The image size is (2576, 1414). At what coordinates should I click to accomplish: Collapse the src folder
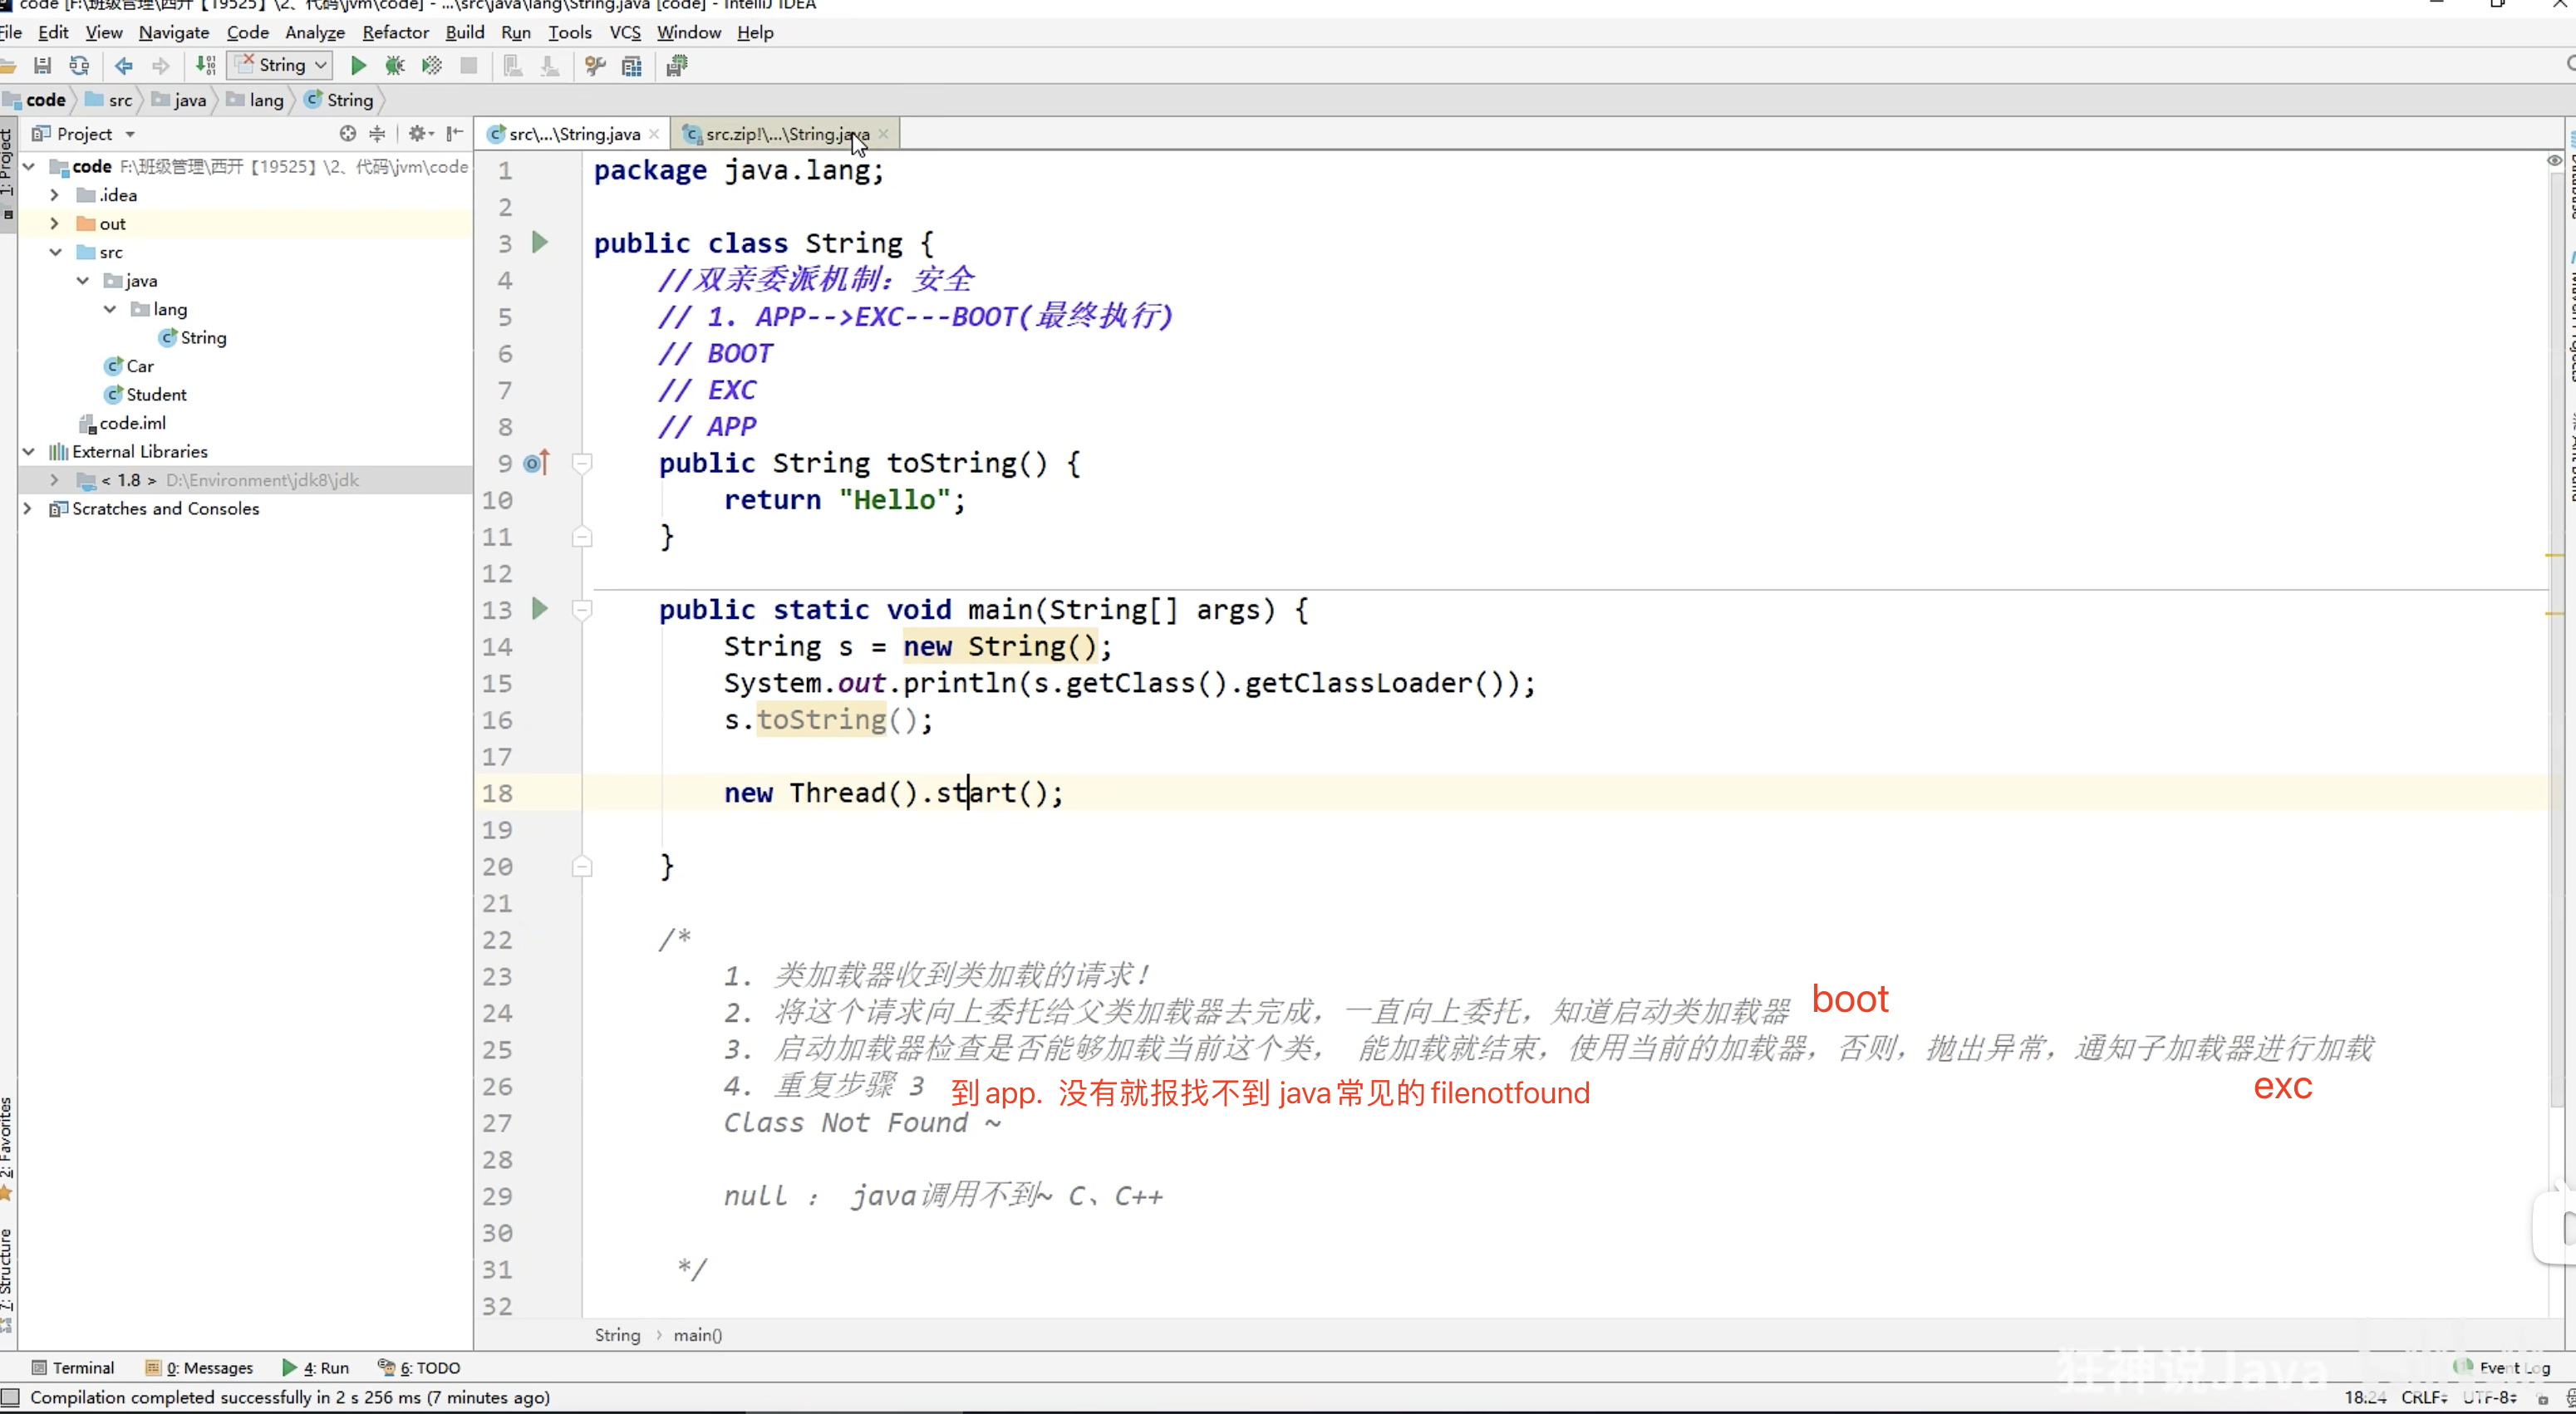[x=56, y=252]
